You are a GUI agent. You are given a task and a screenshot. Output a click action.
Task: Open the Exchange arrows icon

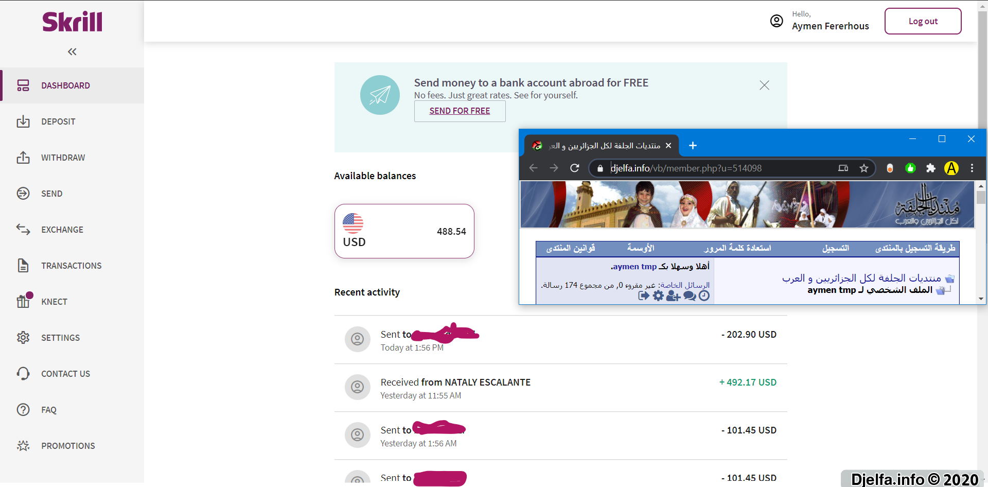[x=23, y=229]
